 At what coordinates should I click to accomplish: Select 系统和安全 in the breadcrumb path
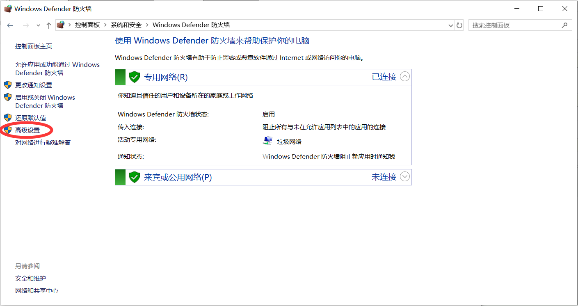[x=126, y=25]
